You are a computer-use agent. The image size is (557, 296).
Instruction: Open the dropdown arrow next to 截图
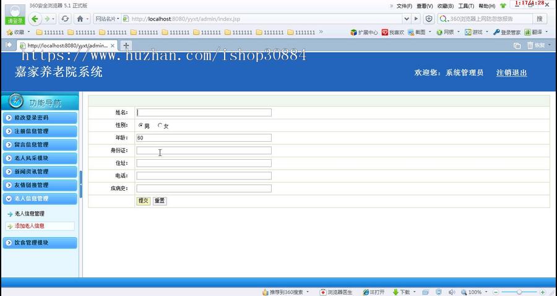430,32
